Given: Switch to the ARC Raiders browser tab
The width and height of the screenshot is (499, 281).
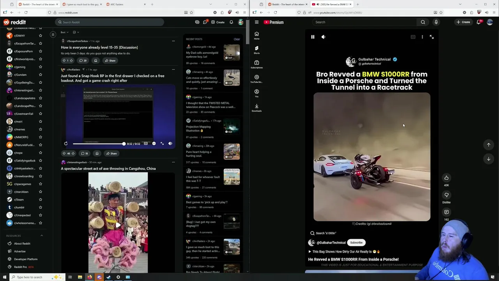Looking at the screenshot, I should (x=126, y=4).
